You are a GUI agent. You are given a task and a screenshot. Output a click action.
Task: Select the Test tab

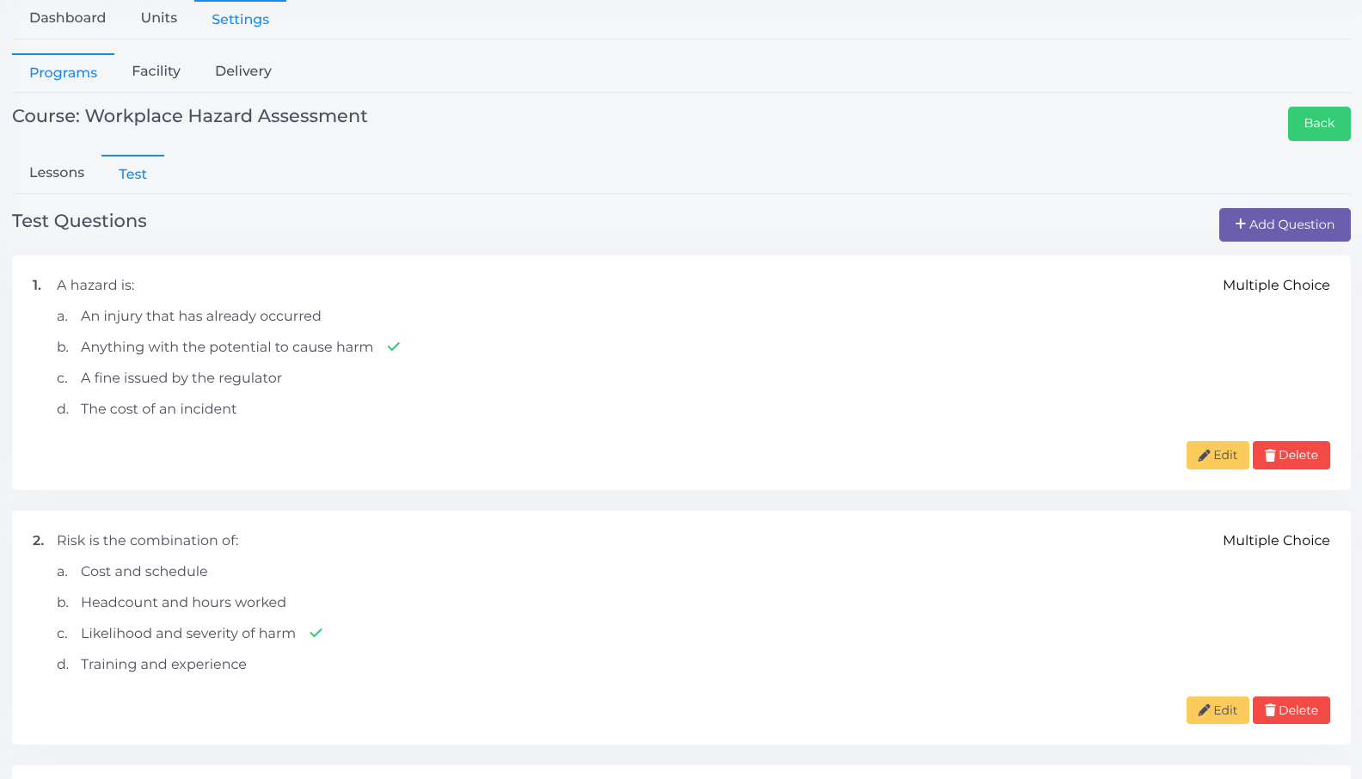[x=132, y=174]
